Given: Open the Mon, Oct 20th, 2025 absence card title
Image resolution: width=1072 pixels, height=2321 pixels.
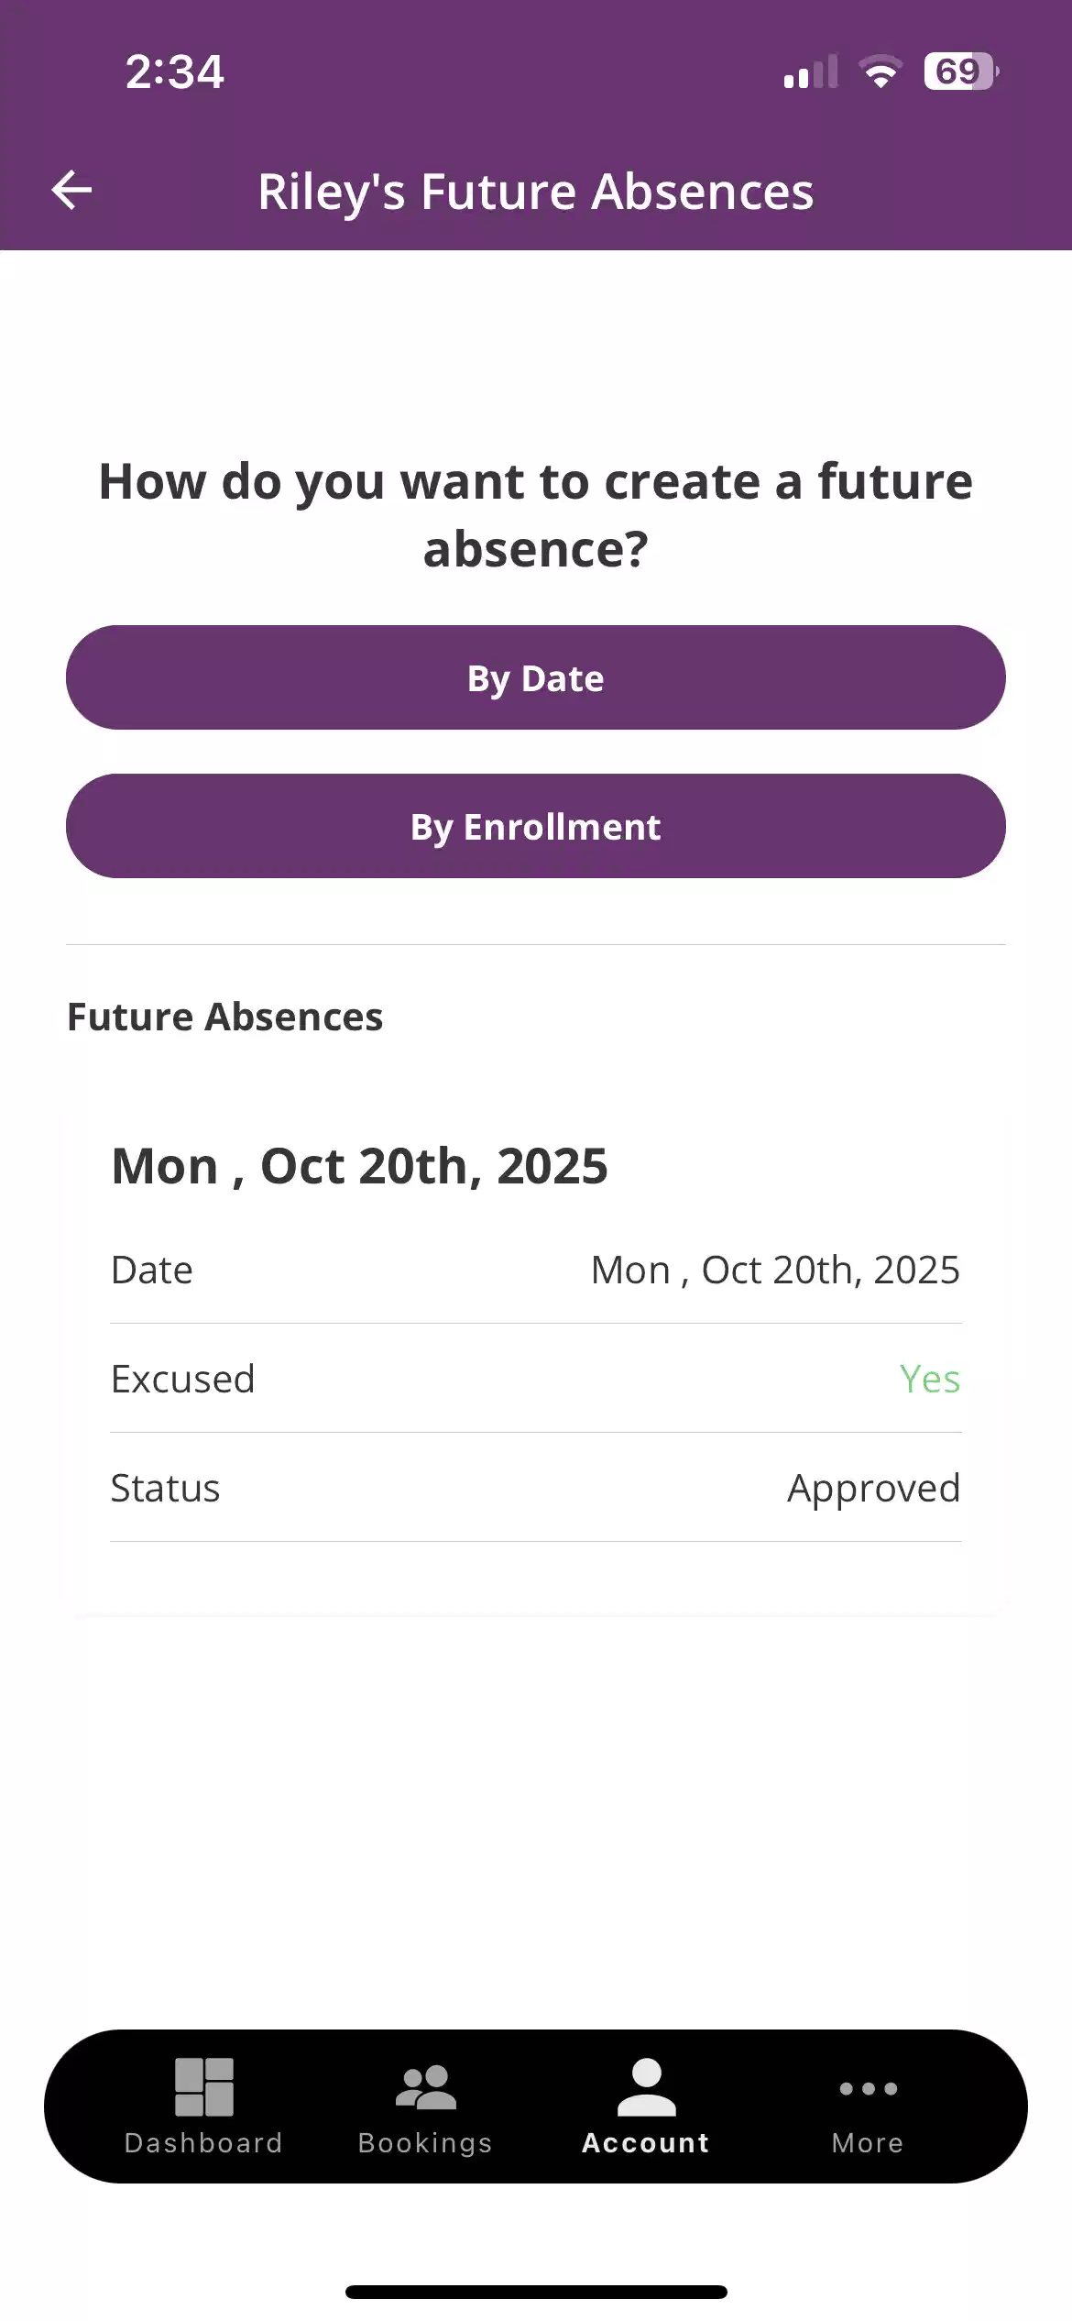Looking at the screenshot, I should tap(359, 1166).
